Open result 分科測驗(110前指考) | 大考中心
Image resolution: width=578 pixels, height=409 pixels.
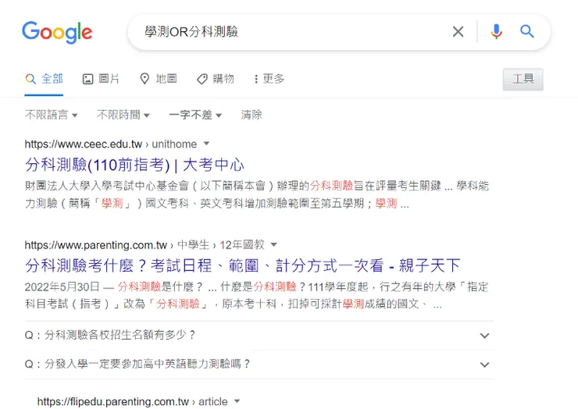coord(134,165)
